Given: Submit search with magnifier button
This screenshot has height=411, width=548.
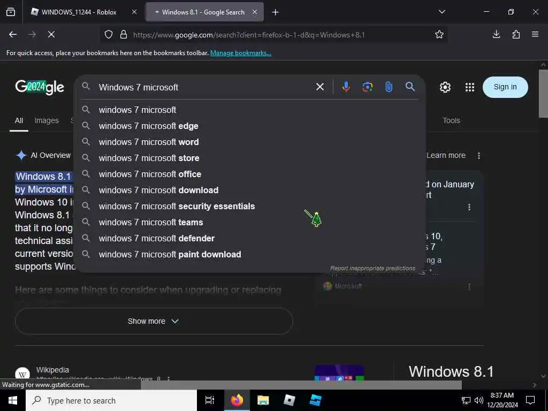Looking at the screenshot, I should pos(410,87).
